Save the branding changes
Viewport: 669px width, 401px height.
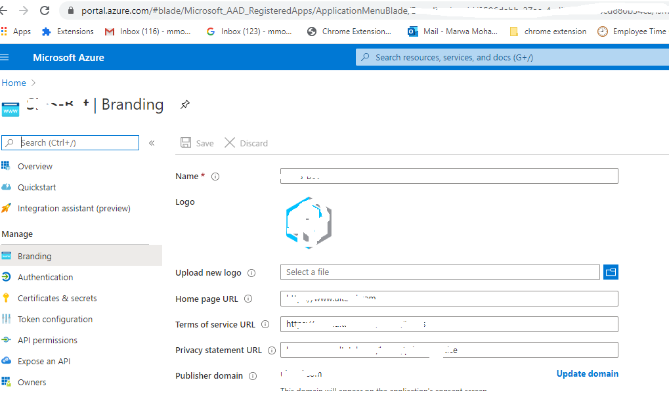tap(197, 142)
